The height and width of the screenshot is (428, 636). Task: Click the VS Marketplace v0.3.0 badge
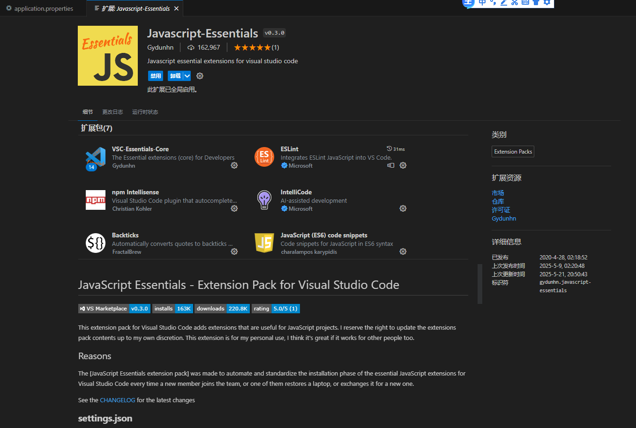point(114,309)
